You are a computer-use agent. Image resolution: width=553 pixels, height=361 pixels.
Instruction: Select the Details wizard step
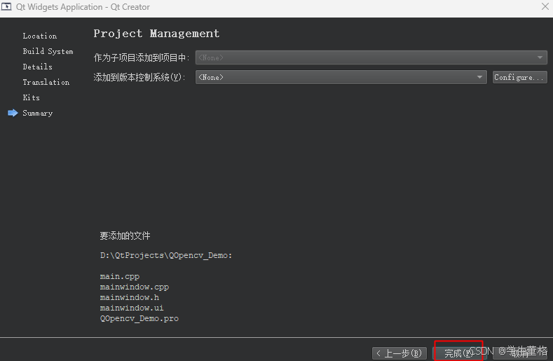click(37, 67)
